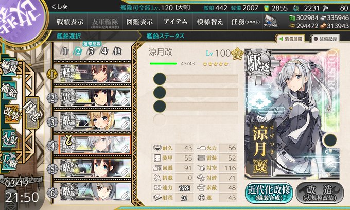Open 図鑑表示 encyclopedia menu
350x210 pixels.
pyautogui.click(x=139, y=22)
